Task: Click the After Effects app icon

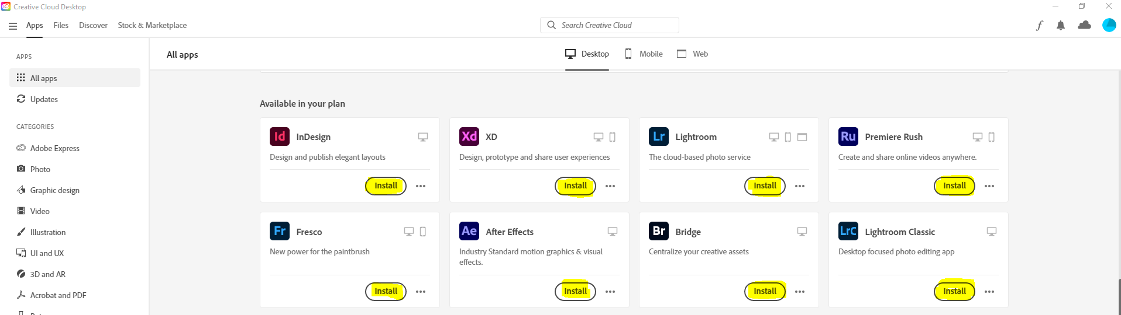Action: pos(469,231)
